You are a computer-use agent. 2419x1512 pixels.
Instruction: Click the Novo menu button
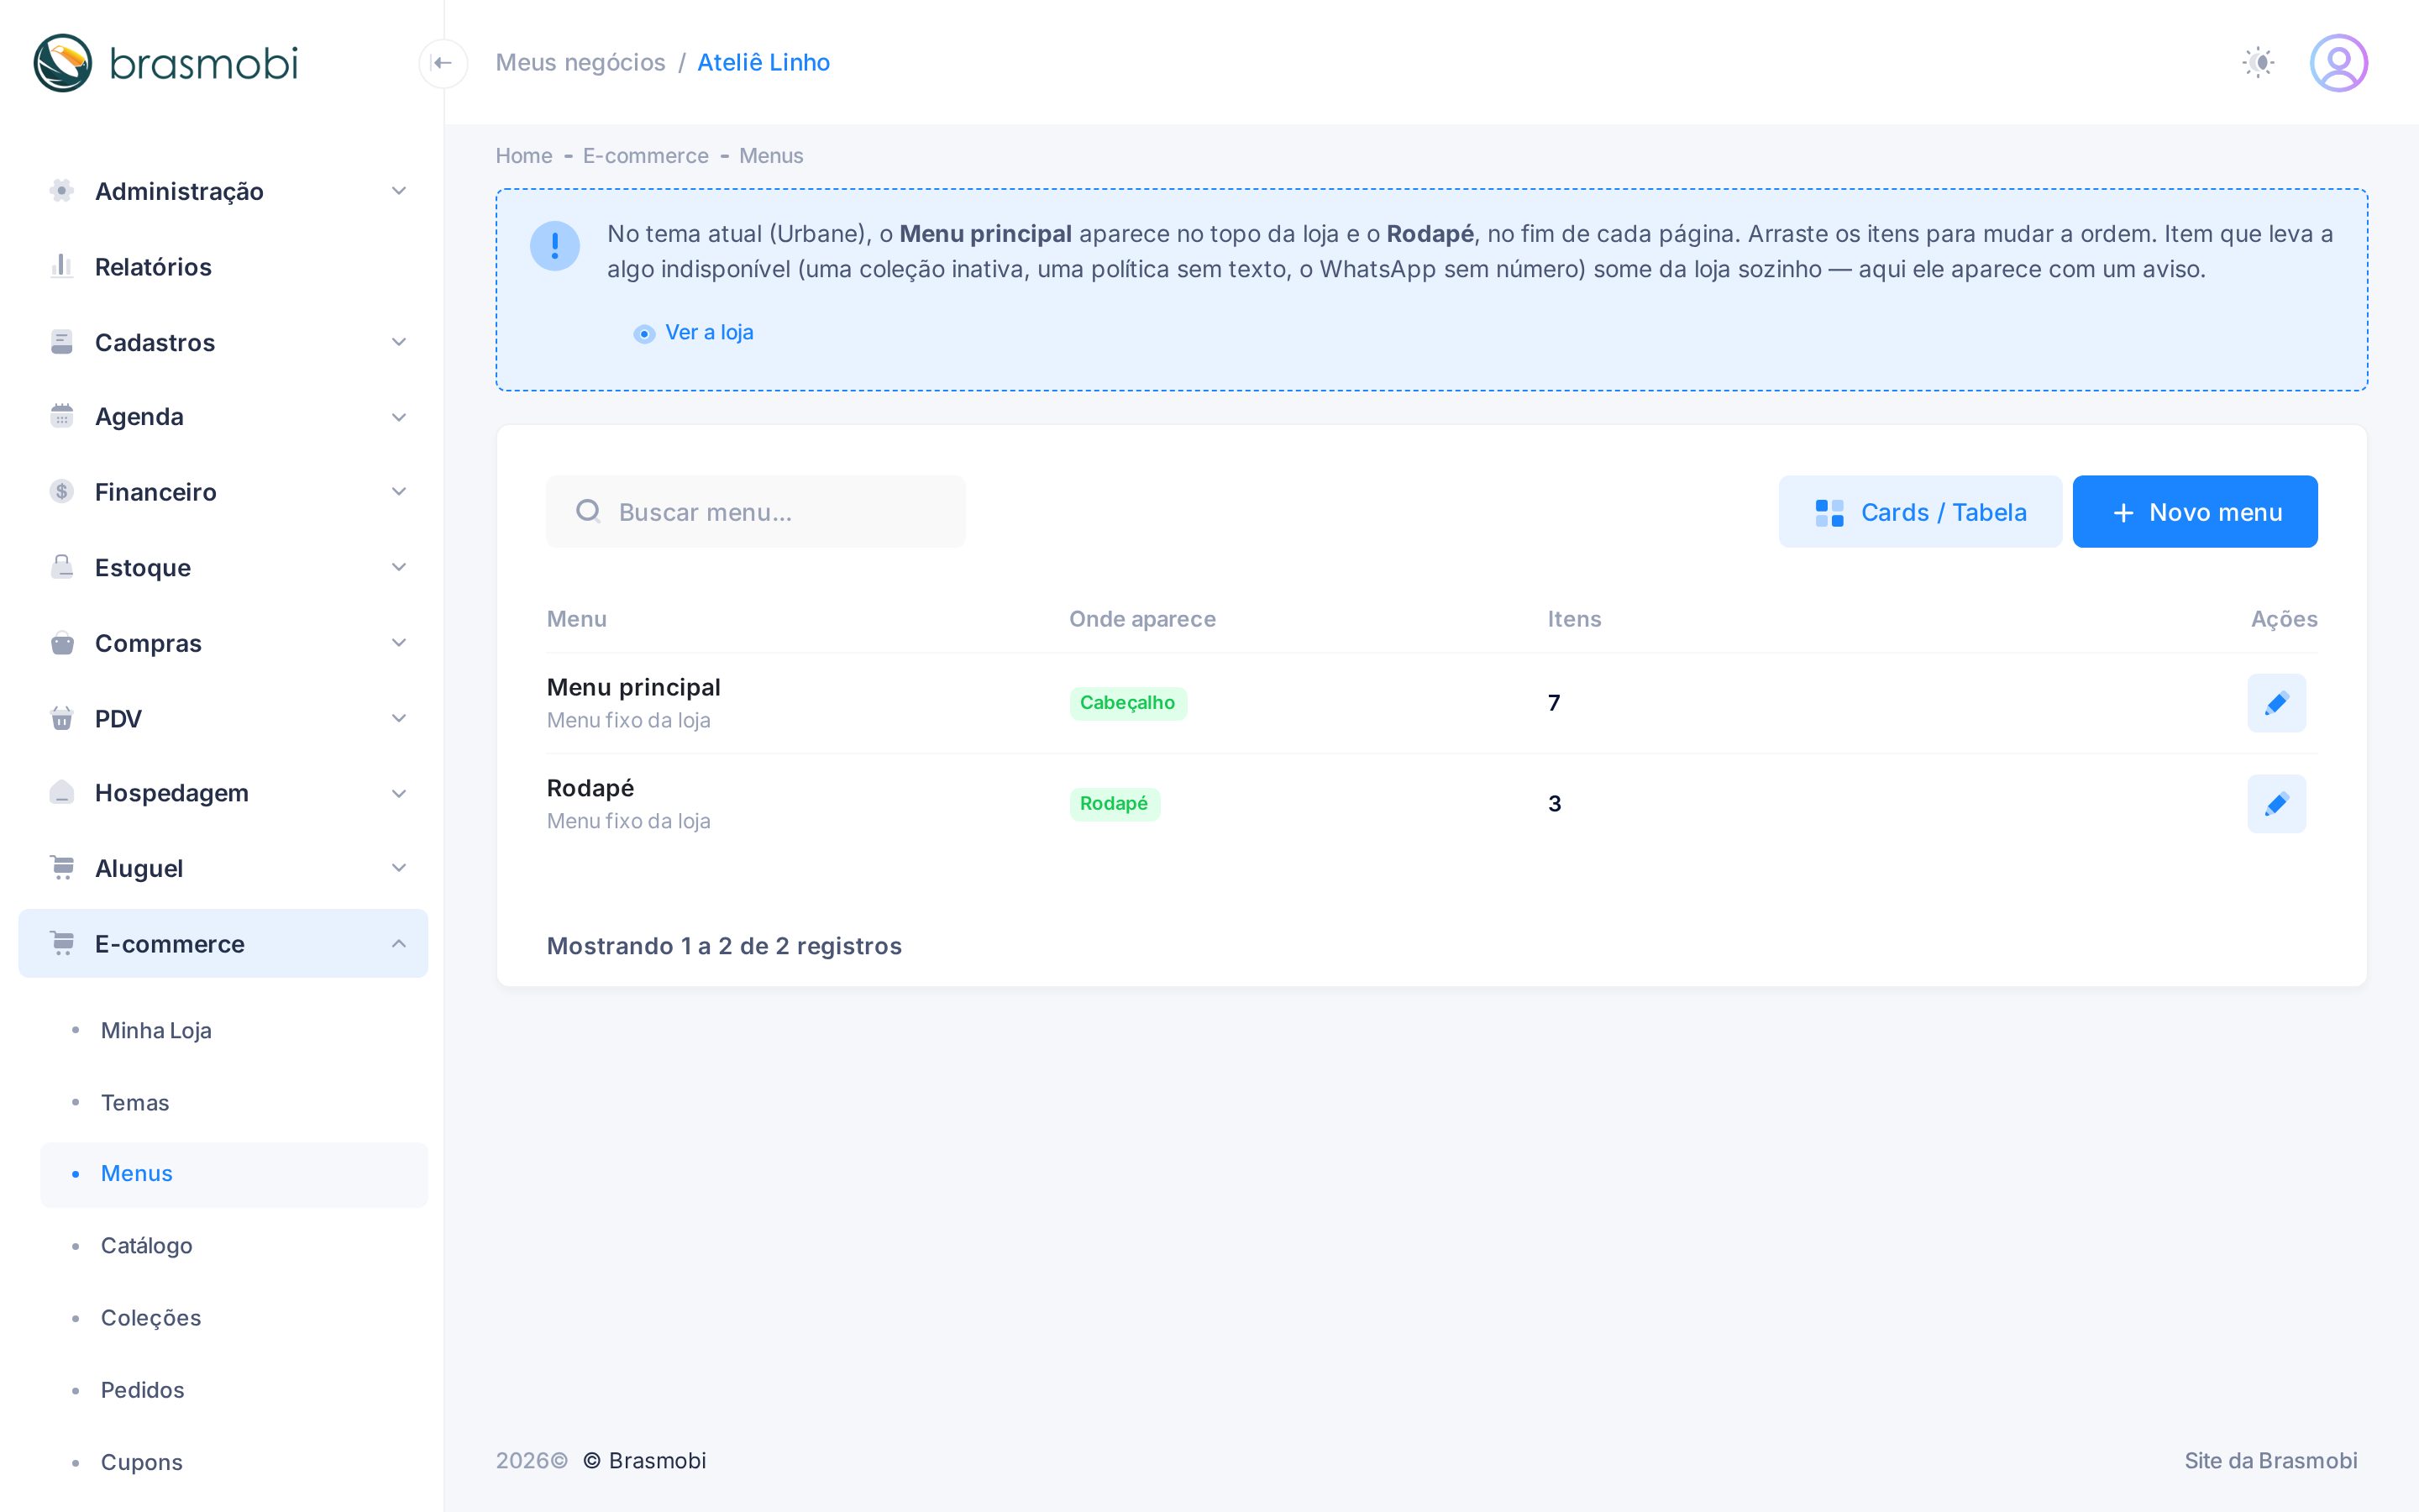click(x=2194, y=512)
